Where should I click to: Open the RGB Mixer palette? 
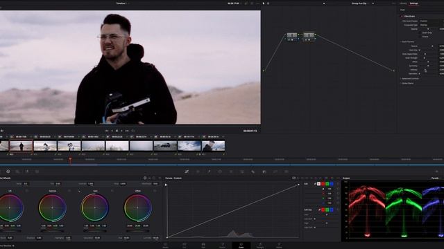[27, 172]
